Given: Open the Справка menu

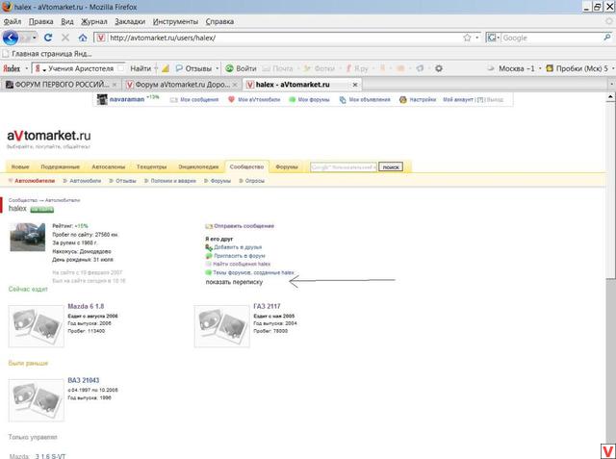Looking at the screenshot, I should pyautogui.click(x=219, y=21).
